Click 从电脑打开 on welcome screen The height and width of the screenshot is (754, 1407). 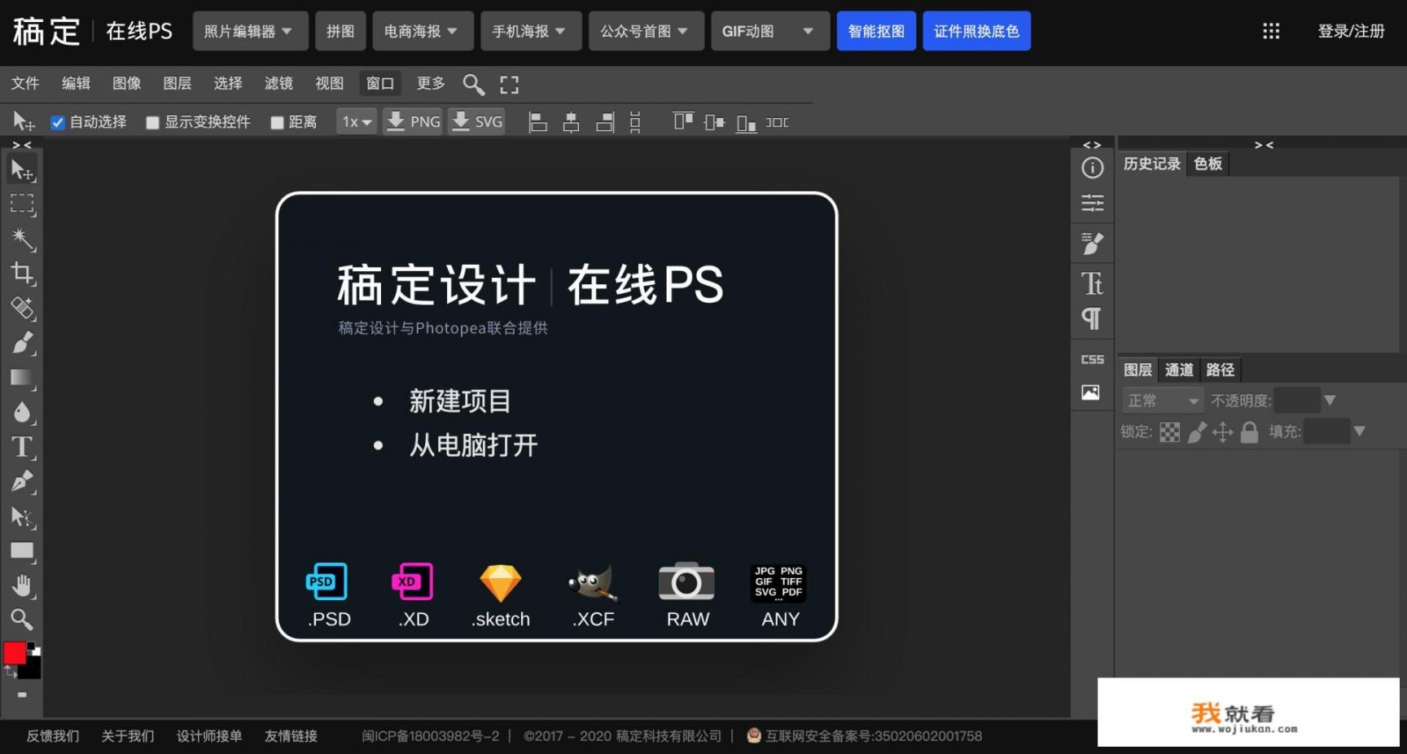coord(473,445)
